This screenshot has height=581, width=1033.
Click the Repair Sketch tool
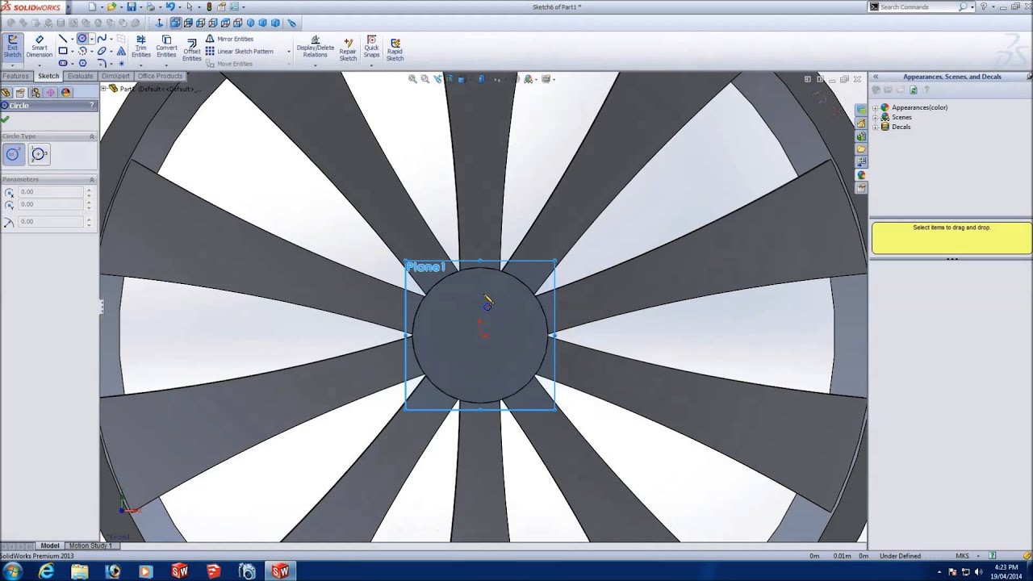pyautogui.click(x=348, y=48)
